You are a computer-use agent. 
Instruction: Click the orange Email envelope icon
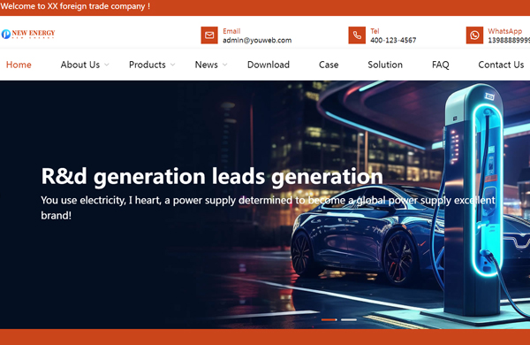pos(209,35)
